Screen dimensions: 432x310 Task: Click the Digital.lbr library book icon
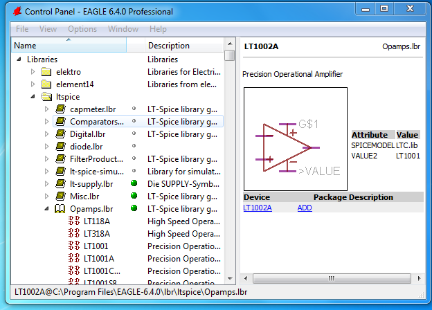click(x=60, y=134)
